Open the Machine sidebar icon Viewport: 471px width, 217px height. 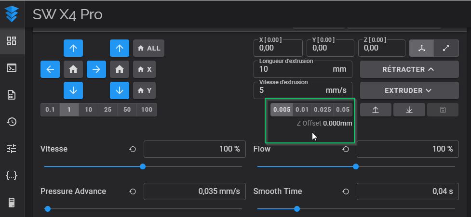pyautogui.click(x=12, y=203)
